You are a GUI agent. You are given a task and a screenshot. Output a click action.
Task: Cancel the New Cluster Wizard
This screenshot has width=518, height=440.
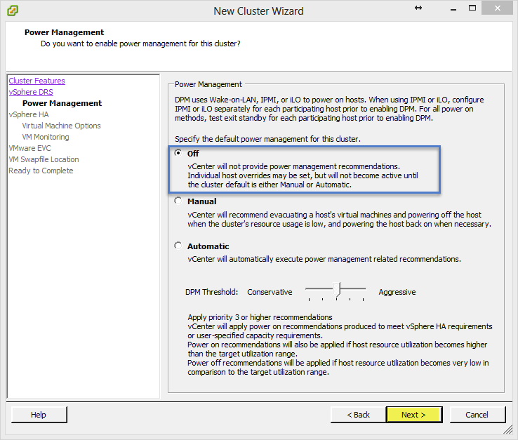coord(477,415)
